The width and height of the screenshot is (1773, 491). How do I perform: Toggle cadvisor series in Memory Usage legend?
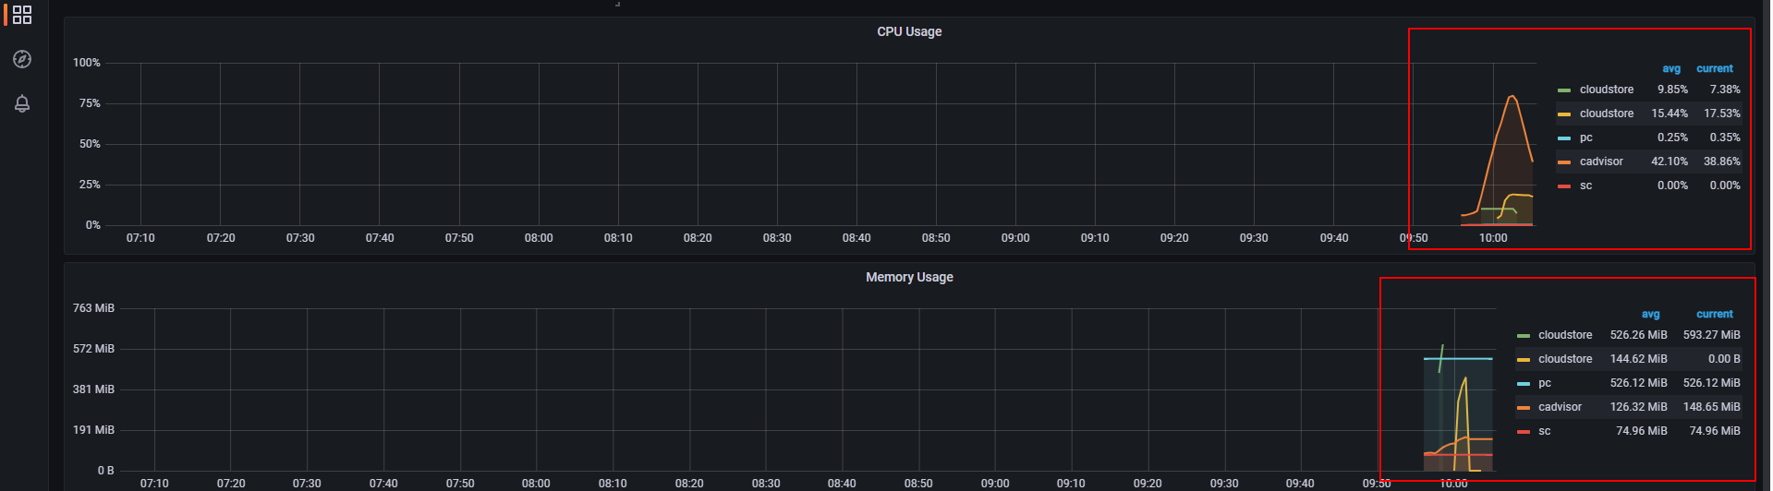click(1560, 407)
